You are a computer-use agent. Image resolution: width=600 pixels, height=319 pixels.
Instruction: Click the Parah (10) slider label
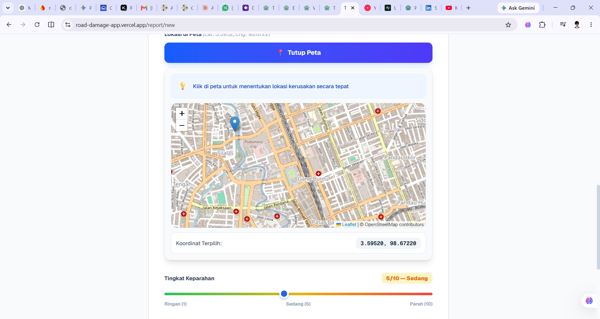421,304
